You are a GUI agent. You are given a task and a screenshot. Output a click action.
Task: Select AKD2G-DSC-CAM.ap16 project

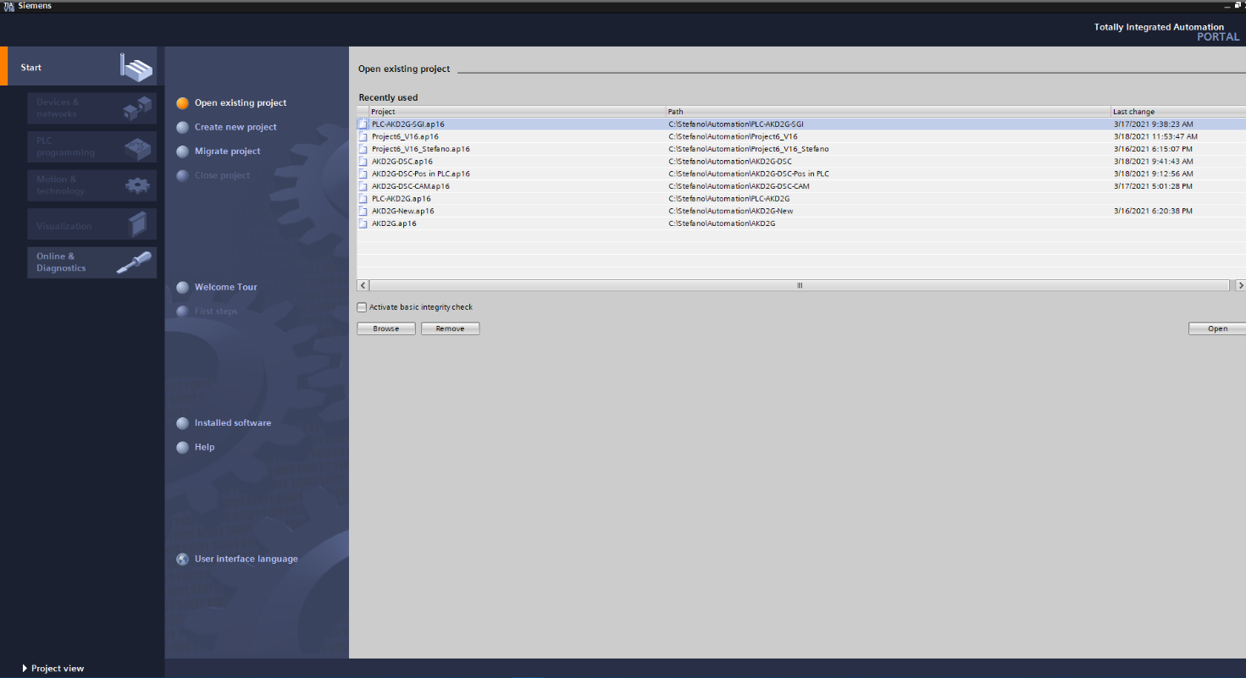pyautogui.click(x=801, y=186)
